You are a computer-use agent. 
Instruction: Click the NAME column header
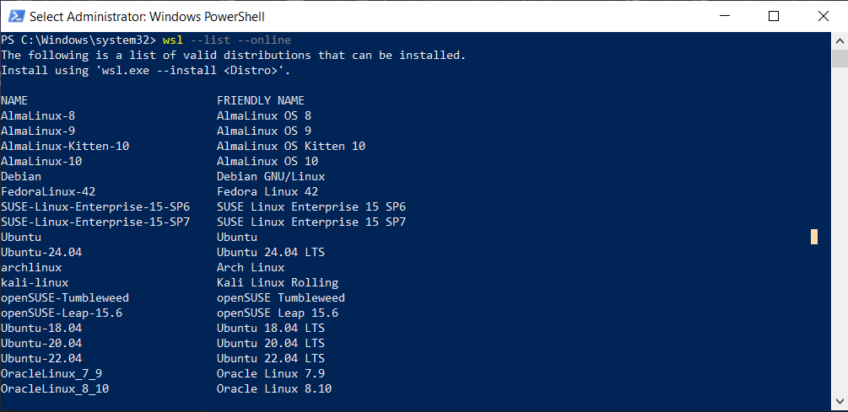pos(14,100)
